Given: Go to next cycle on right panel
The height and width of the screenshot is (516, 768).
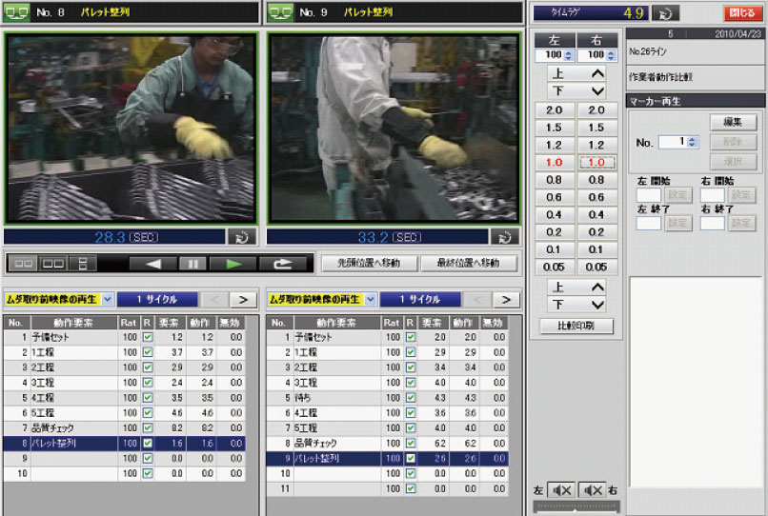Looking at the screenshot, I should pos(506,299).
